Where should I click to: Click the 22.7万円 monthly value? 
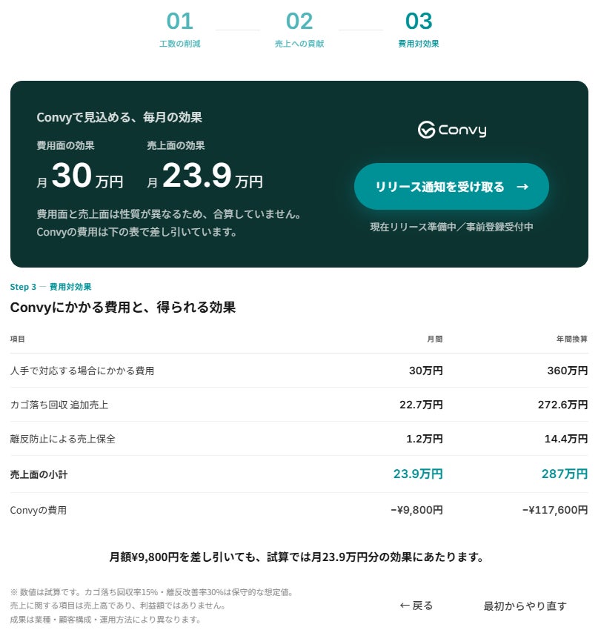click(421, 405)
